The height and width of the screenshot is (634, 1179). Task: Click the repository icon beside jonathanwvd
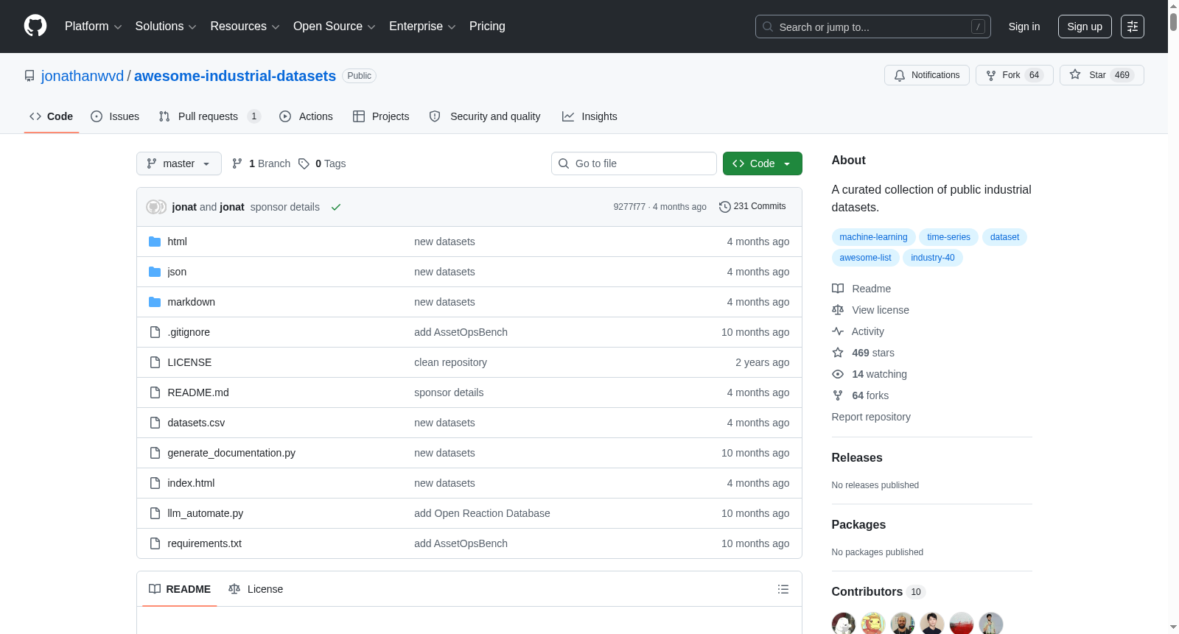click(29, 76)
